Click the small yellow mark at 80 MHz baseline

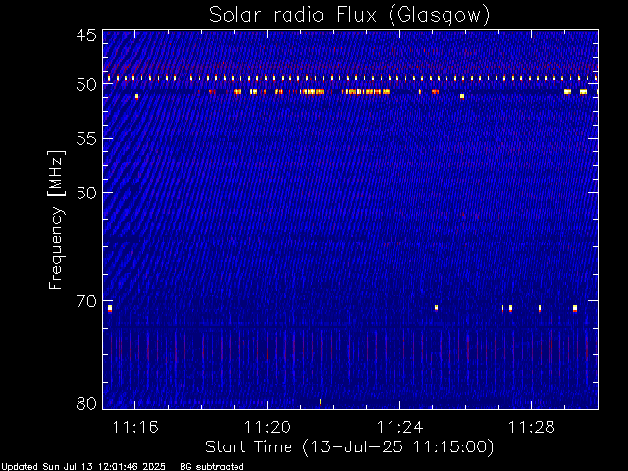[x=320, y=402]
